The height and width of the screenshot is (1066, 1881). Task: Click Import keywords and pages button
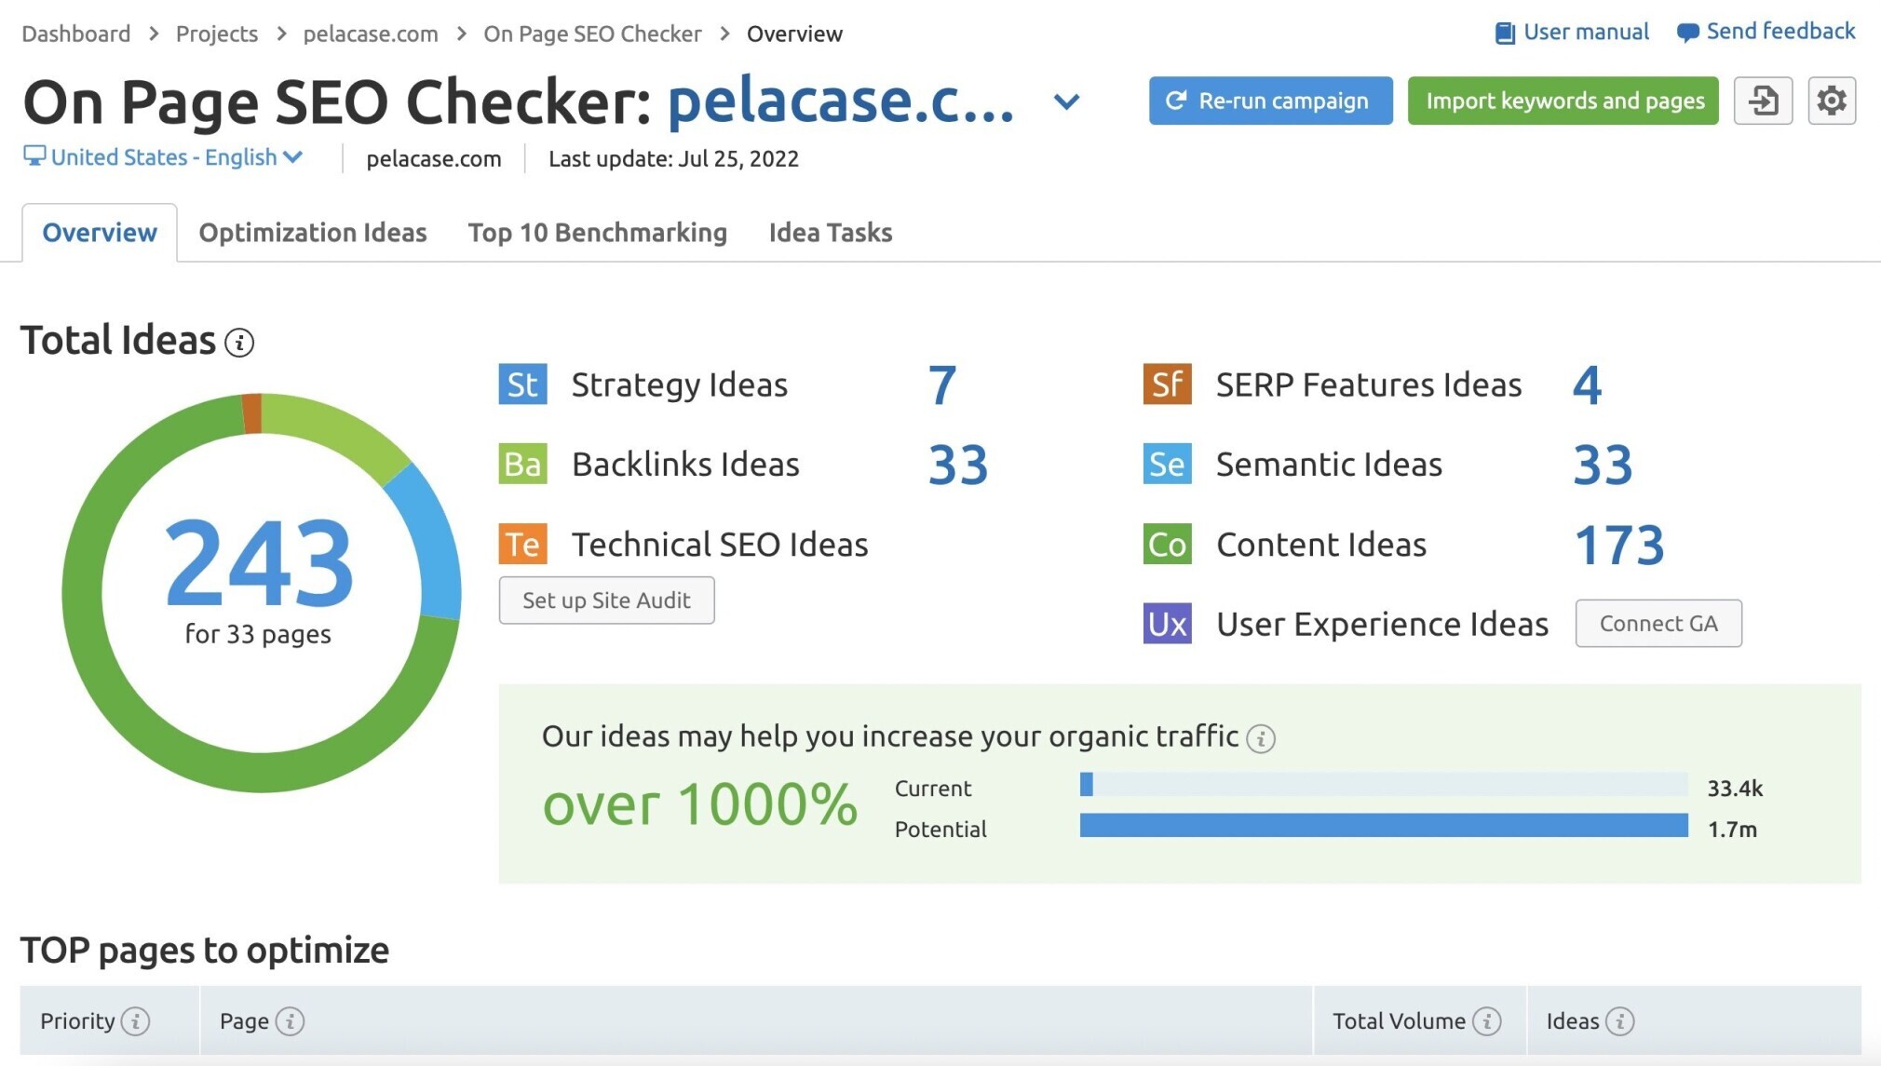pos(1563,101)
